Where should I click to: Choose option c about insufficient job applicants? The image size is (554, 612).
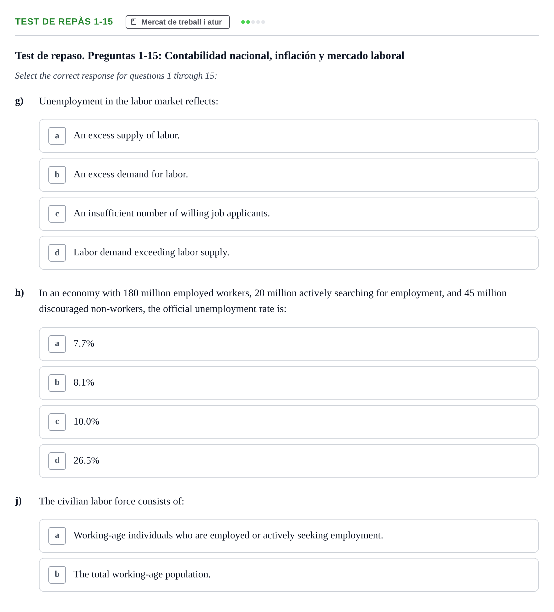click(289, 214)
